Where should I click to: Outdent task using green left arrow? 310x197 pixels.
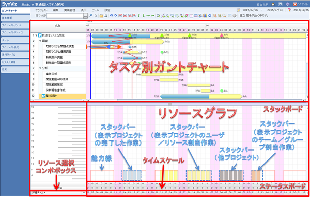tap(153, 16)
